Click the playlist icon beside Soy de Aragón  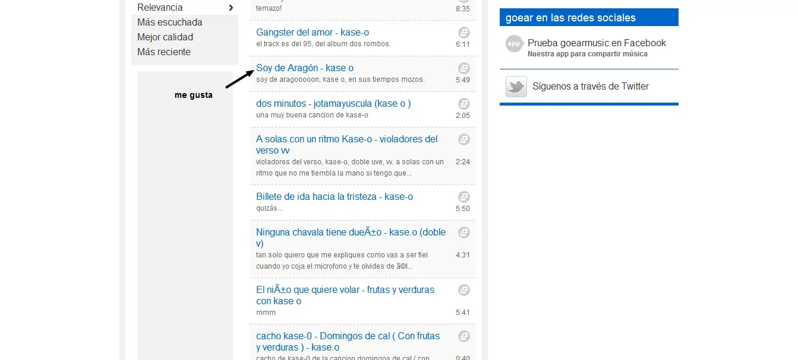(463, 68)
